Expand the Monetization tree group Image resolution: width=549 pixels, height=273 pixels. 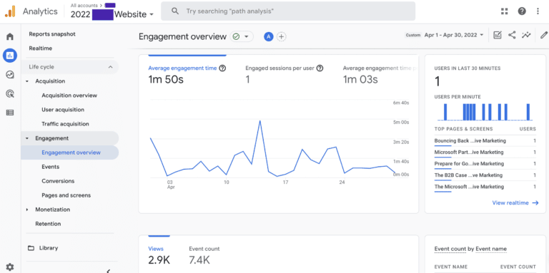(x=27, y=210)
